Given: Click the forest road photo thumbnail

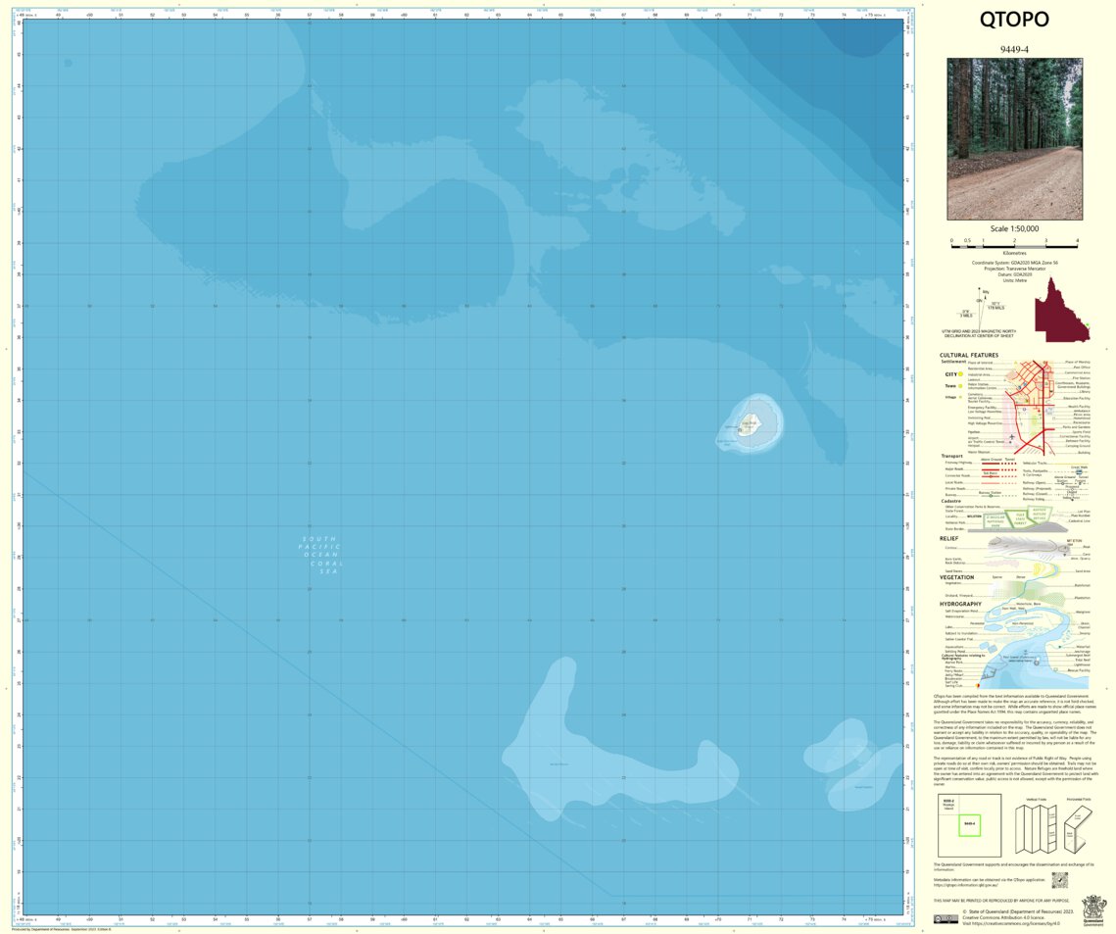Looking at the screenshot, I should pyautogui.click(x=1016, y=137).
